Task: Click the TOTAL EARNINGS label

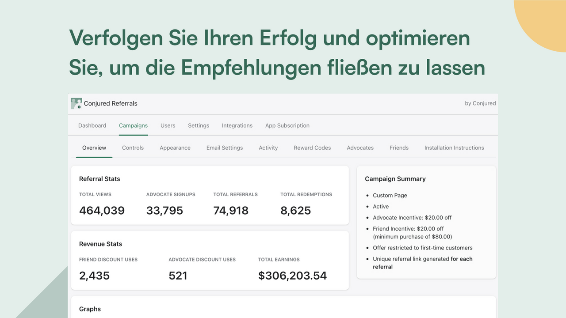Action: click(x=279, y=260)
